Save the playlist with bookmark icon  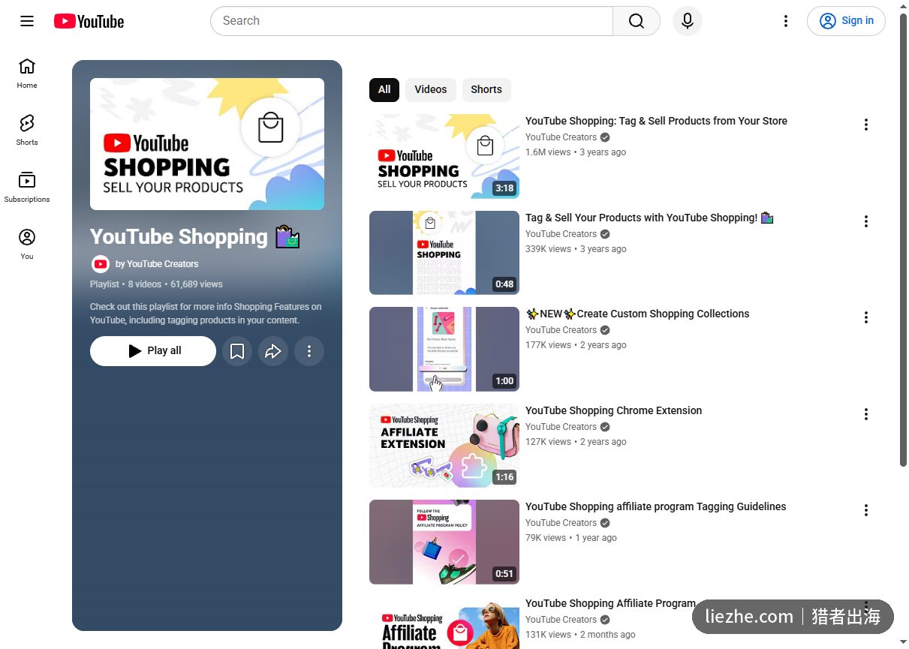coord(237,351)
